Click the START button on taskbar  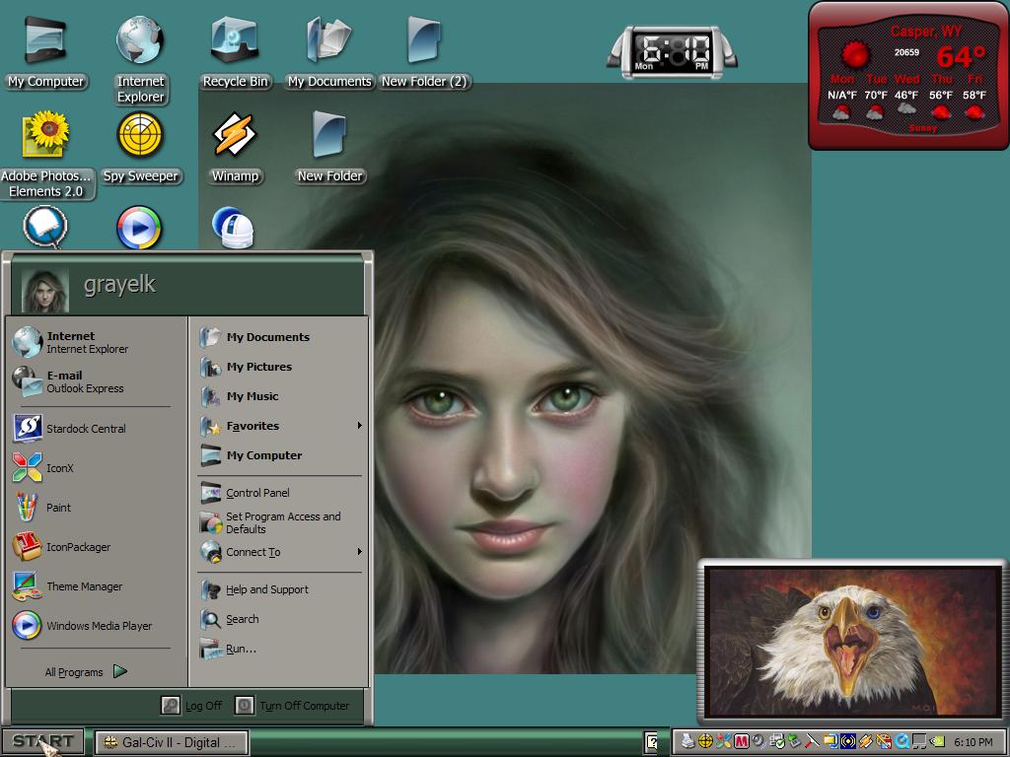(42, 741)
